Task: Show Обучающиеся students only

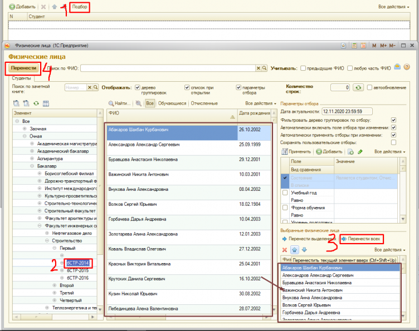Action: pos(172,103)
